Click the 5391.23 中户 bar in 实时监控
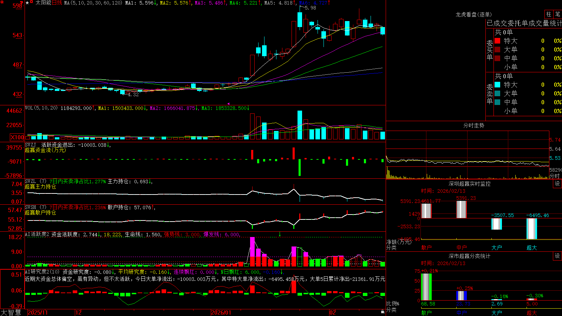This screenshot has height=316, width=562. point(461,209)
